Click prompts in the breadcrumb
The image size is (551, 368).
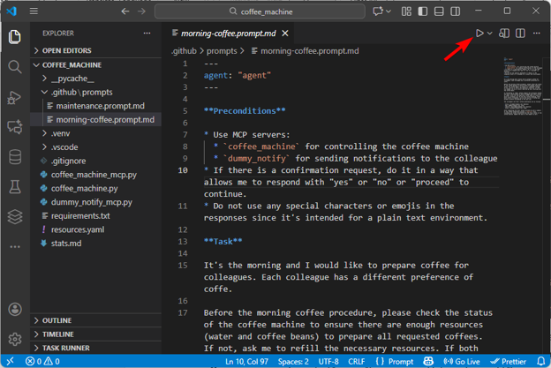pyautogui.click(x=222, y=51)
